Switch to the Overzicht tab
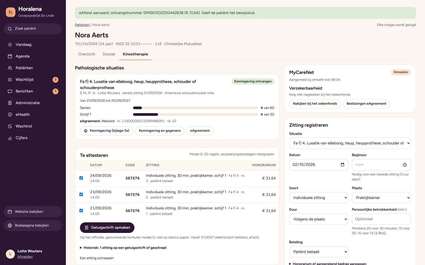This screenshot has height=265, width=425. click(87, 54)
